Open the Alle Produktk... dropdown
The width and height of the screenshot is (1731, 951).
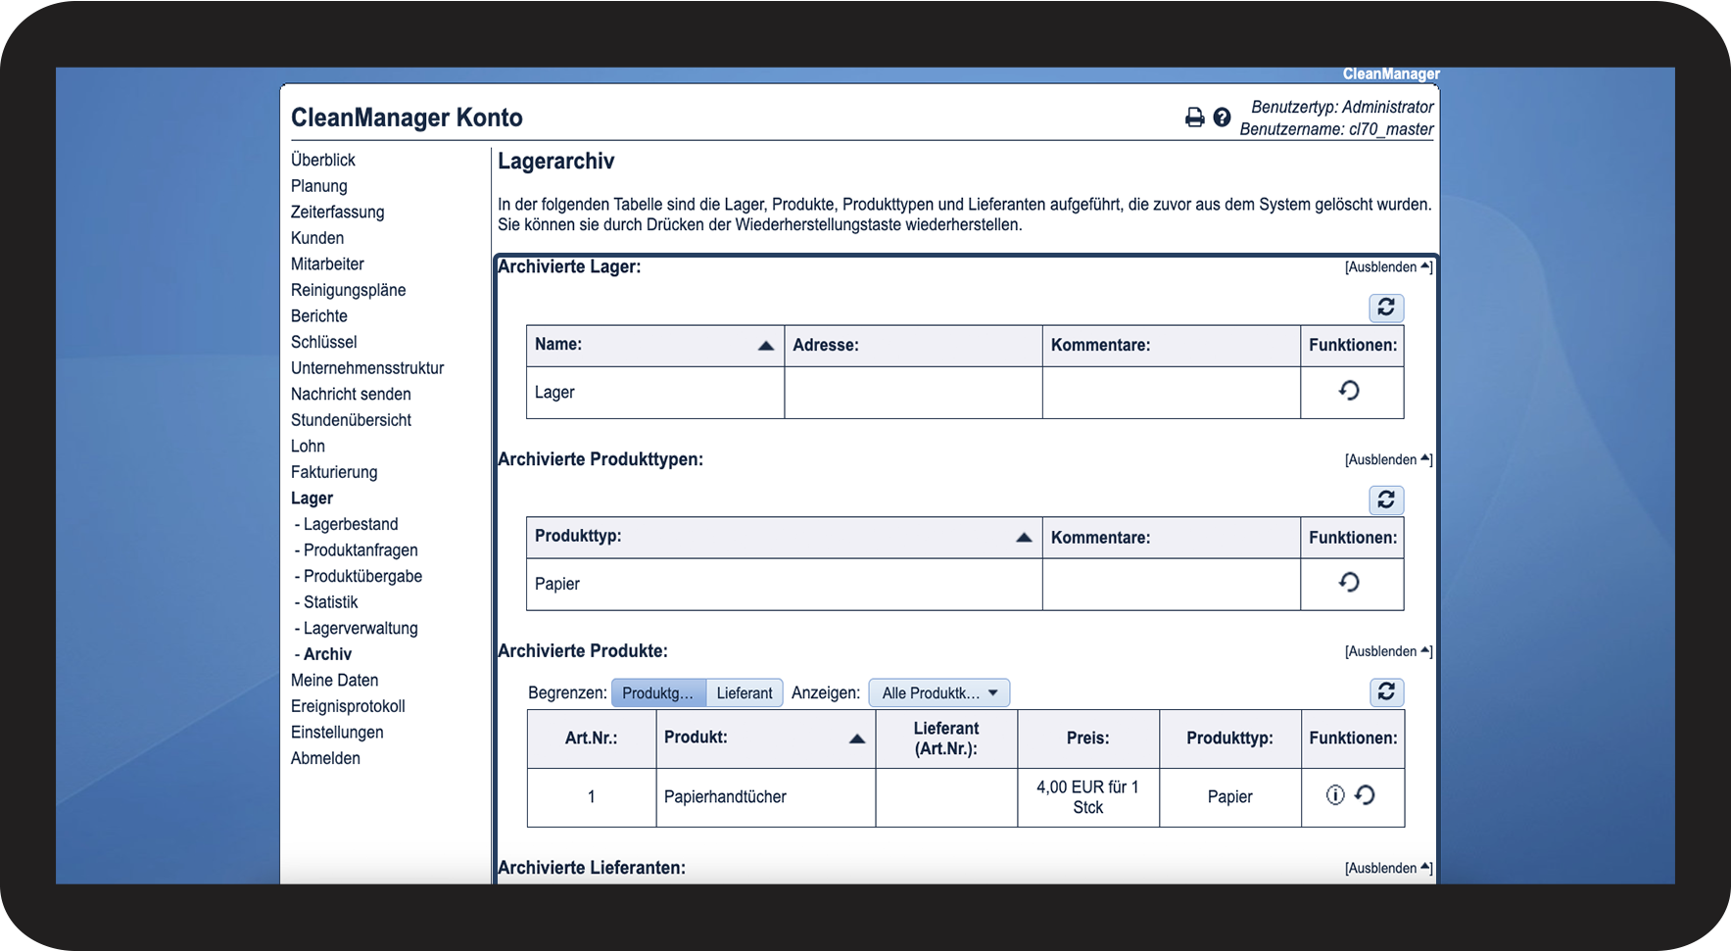tap(938, 693)
